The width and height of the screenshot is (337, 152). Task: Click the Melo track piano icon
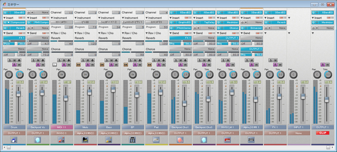[x=86, y=140]
